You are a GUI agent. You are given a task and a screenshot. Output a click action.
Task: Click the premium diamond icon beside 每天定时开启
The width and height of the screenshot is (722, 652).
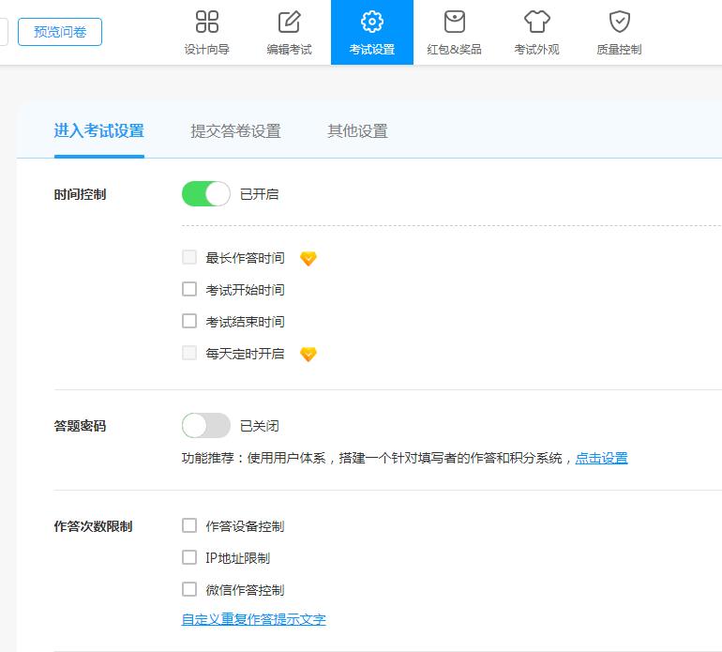[308, 355]
